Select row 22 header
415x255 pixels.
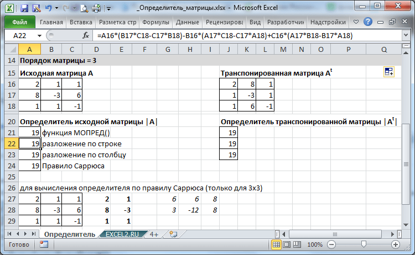12,144
